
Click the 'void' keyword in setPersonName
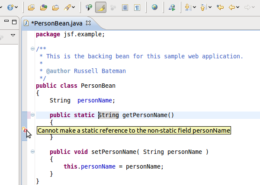click(81, 152)
